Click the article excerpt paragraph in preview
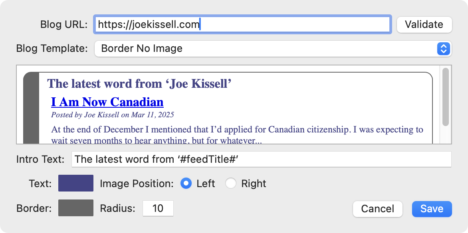 click(x=237, y=130)
